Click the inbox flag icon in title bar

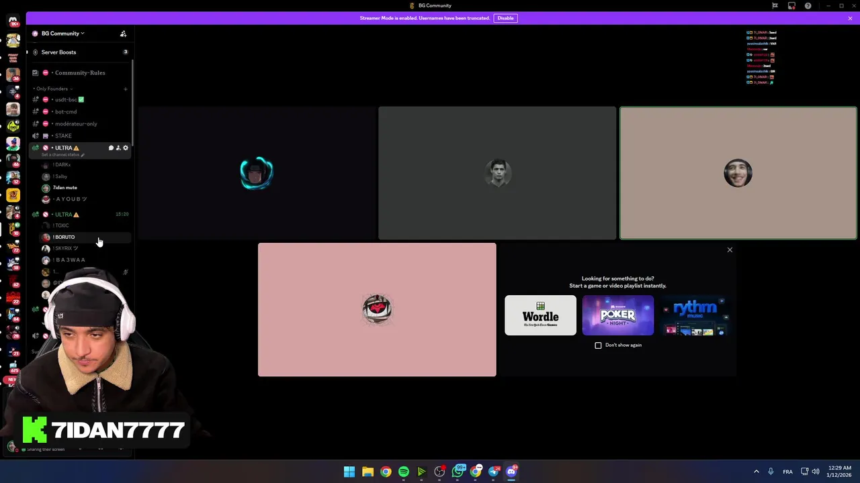coord(775,6)
